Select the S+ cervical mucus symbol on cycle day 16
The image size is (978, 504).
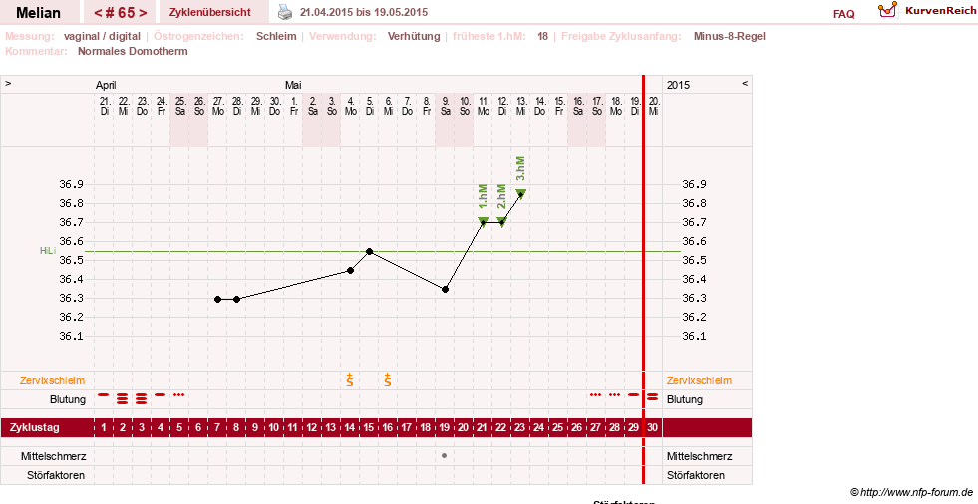coord(388,379)
